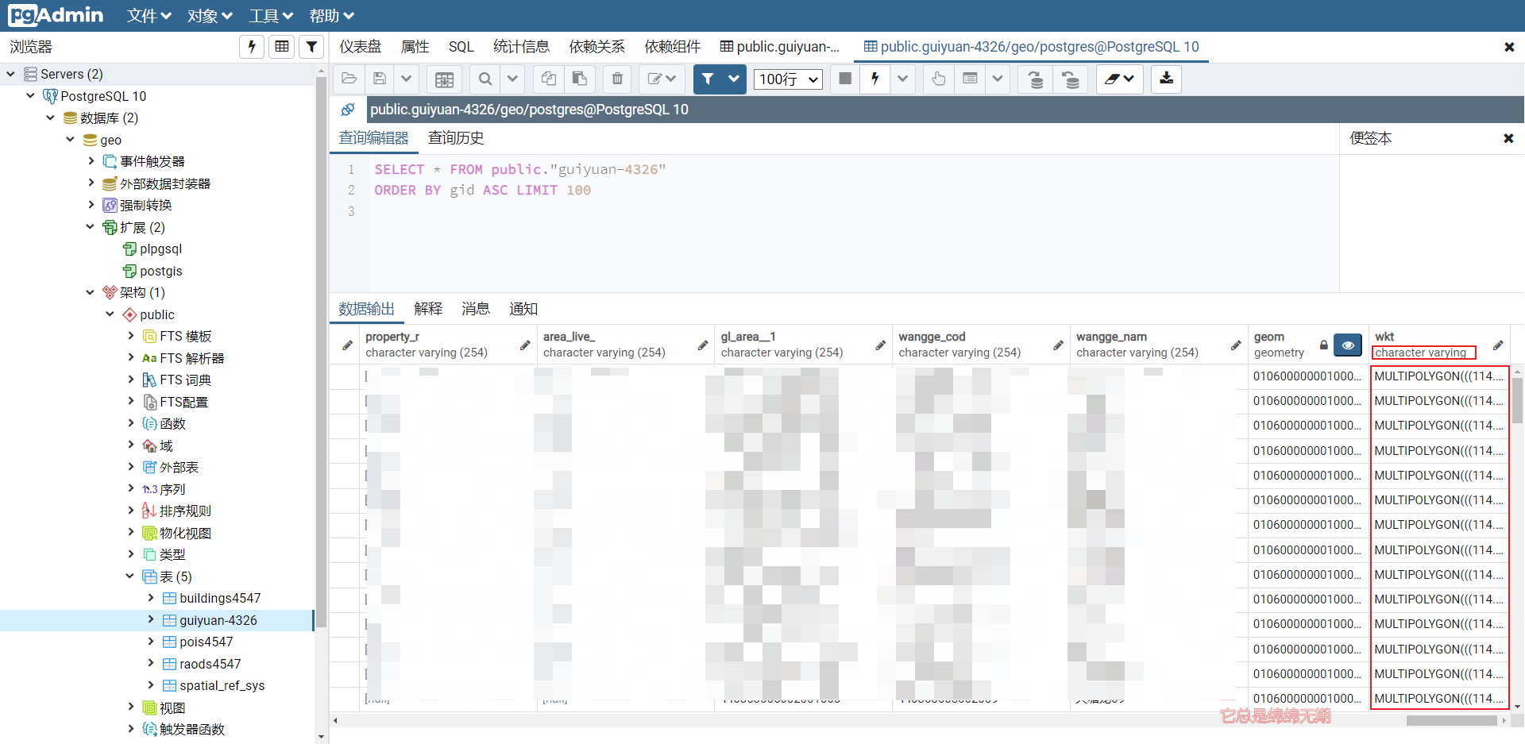Switch to the 仪表盘 tab

(x=361, y=47)
